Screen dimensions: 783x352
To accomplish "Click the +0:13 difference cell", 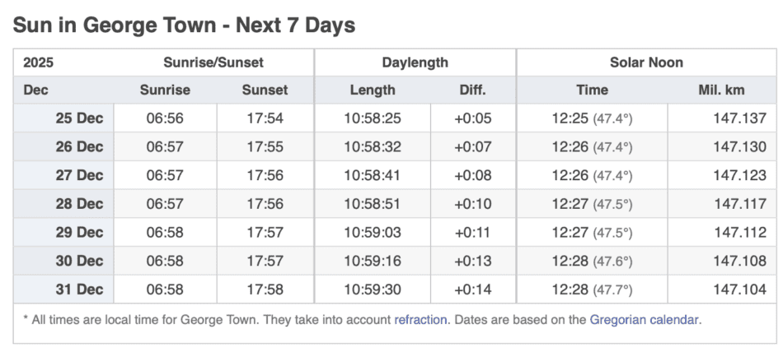I will [x=472, y=261].
